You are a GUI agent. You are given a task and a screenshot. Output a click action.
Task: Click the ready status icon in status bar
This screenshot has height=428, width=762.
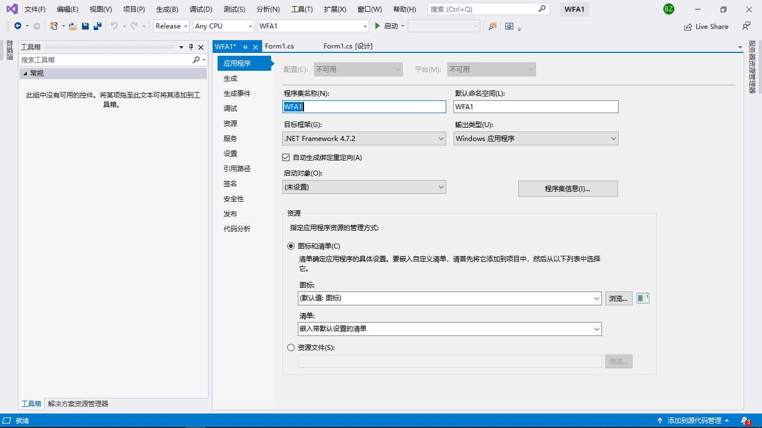coord(7,421)
